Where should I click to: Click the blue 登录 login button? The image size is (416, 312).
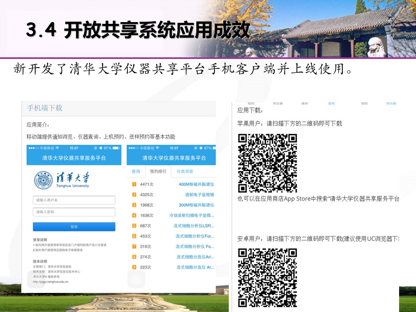[x=74, y=227]
